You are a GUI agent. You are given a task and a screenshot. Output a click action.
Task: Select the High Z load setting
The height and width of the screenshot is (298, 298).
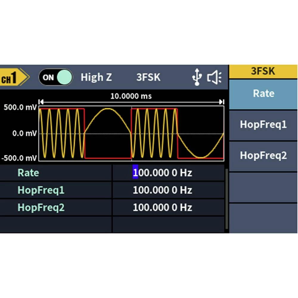96,77
